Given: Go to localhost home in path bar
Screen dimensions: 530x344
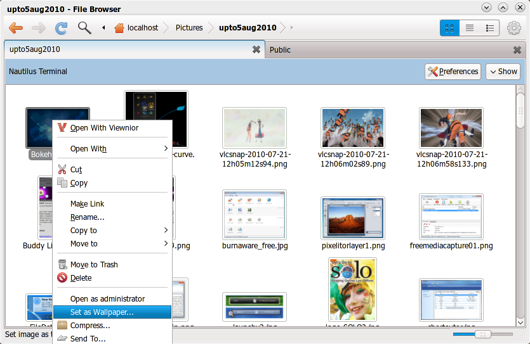Looking at the screenshot, I should 136,28.
